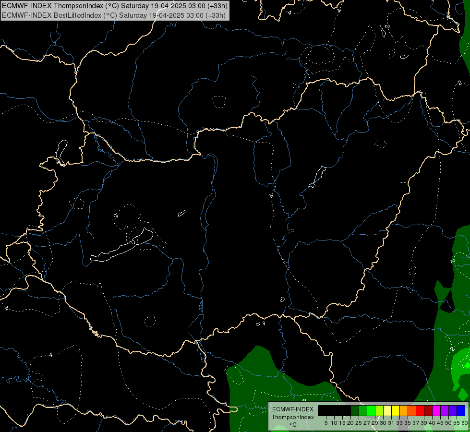Pick the yellow-green 29–30 legend swatch
Viewport: 470px width, 432px height.
[x=379, y=410]
